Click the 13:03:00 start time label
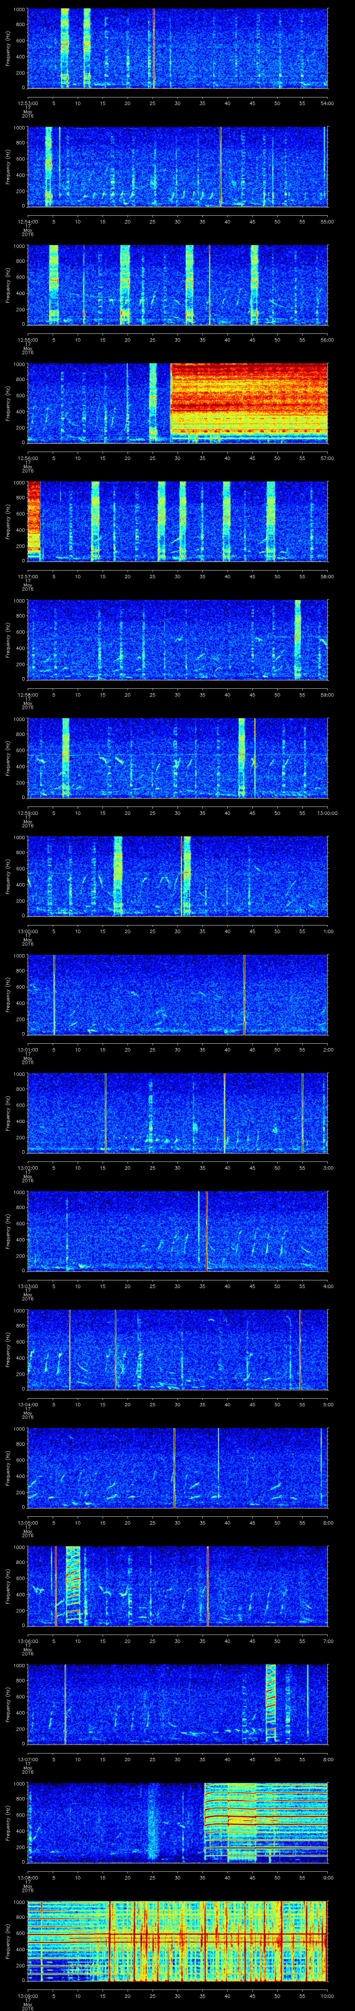This screenshot has width=355, height=2011. pos(28,1286)
